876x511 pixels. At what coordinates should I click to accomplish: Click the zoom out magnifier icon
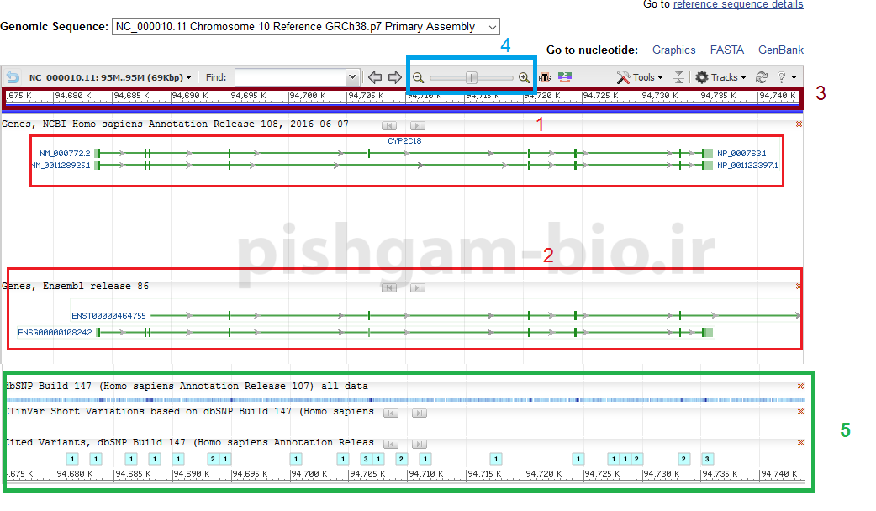click(x=418, y=77)
